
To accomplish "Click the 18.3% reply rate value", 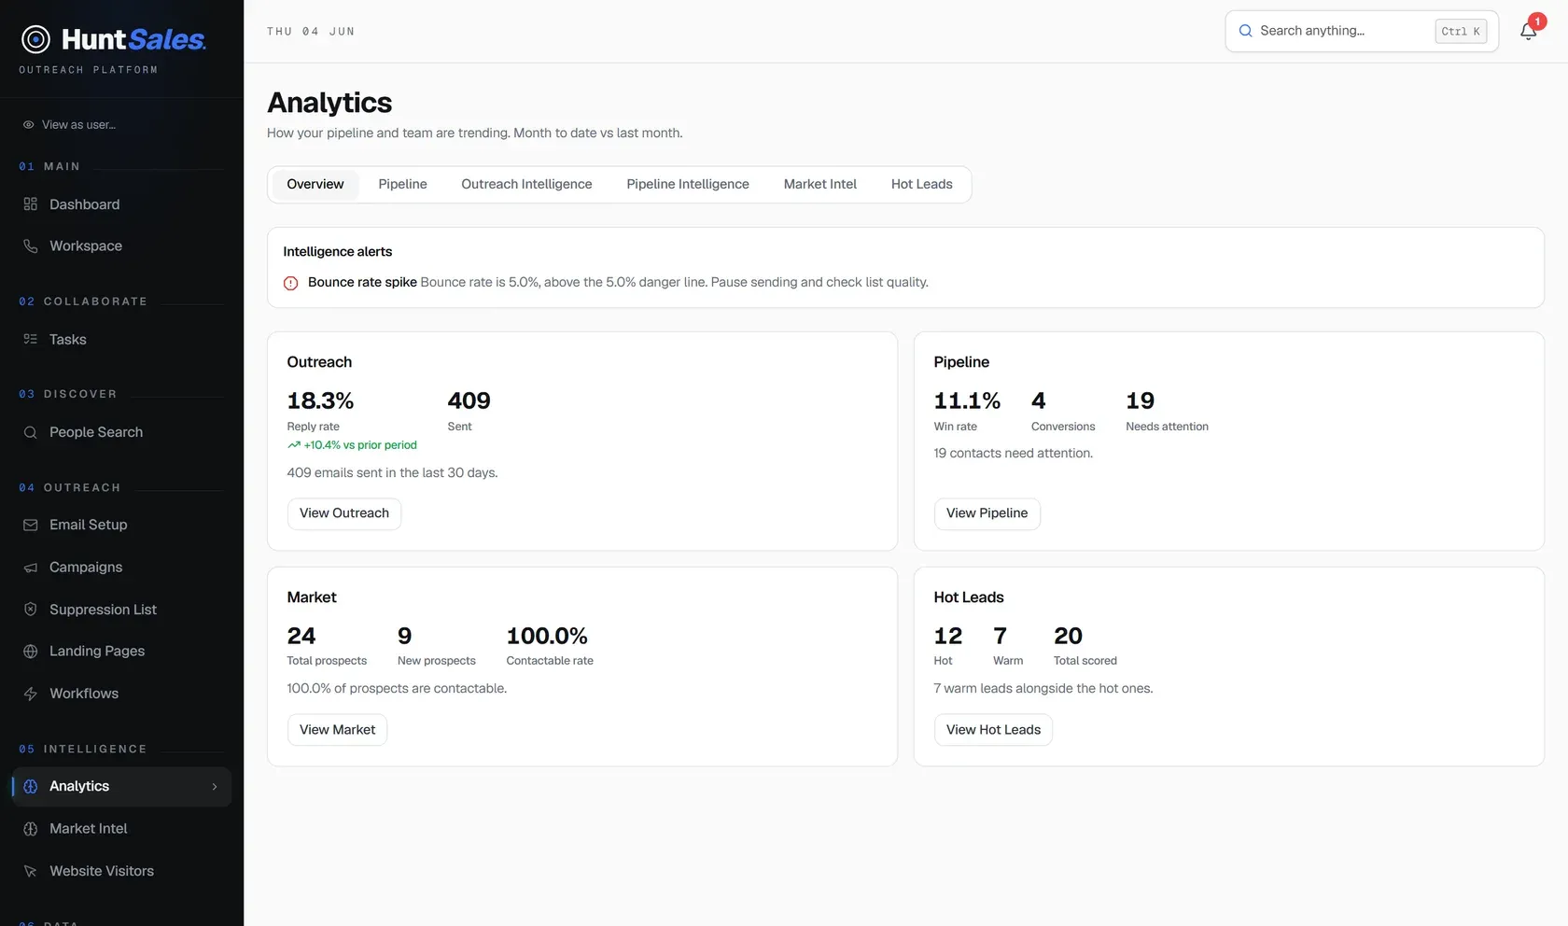I will (x=320, y=401).
